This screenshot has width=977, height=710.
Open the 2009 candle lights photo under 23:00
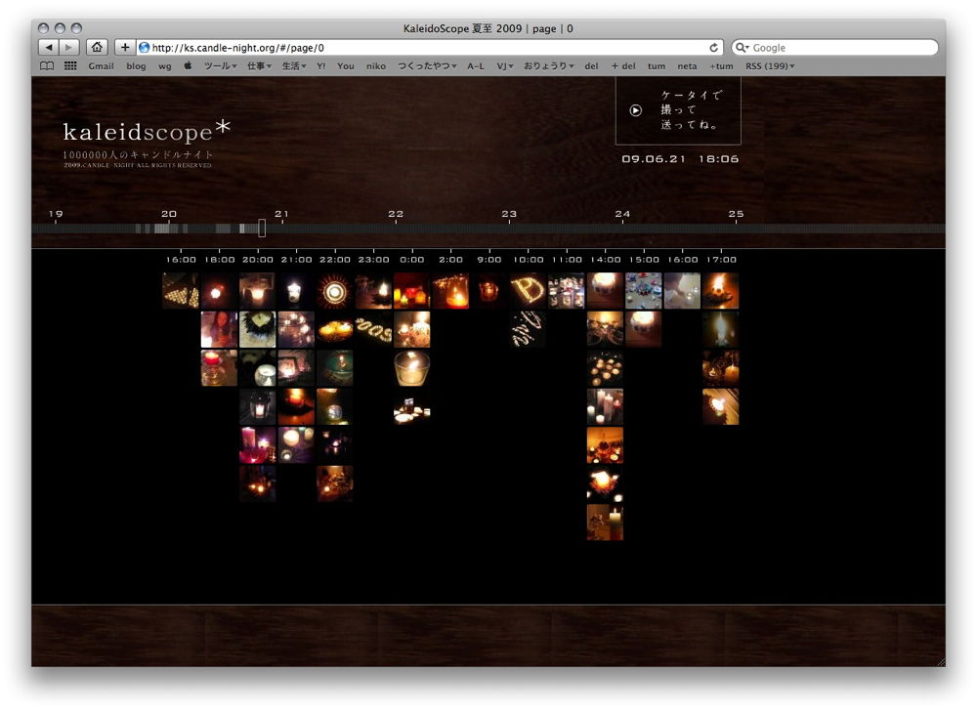(374, 329)
